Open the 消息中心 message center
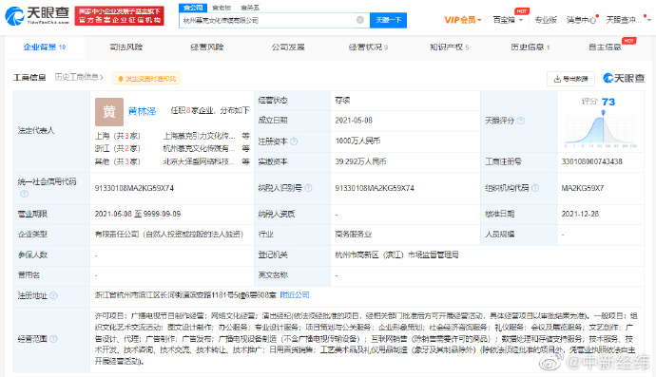 pos(581,20)
